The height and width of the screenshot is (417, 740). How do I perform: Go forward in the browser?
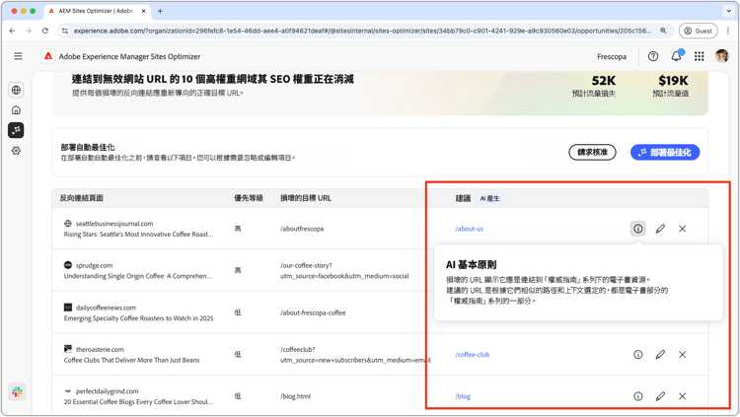point(29,31)
